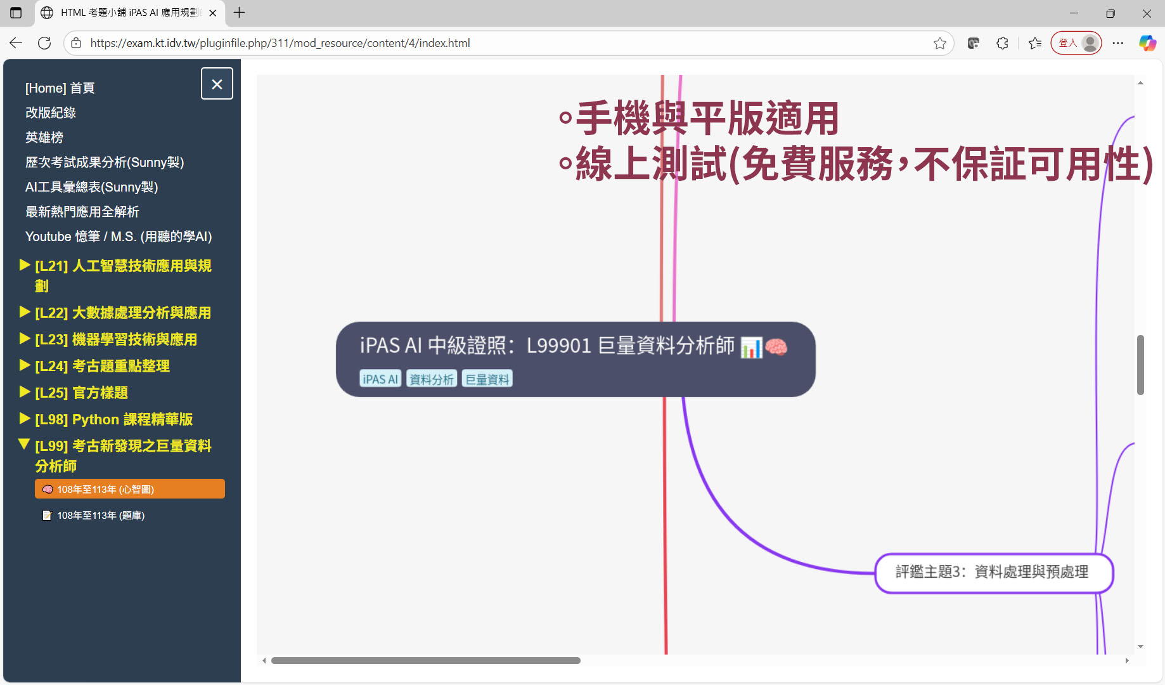Viewport: 1165px width, 685px height.
Task: Add this page to favorites star icon
Action: [x=939, y=43]
